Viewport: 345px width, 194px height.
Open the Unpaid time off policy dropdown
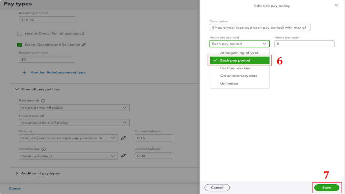pyautogui.click(x=74, y=123)
